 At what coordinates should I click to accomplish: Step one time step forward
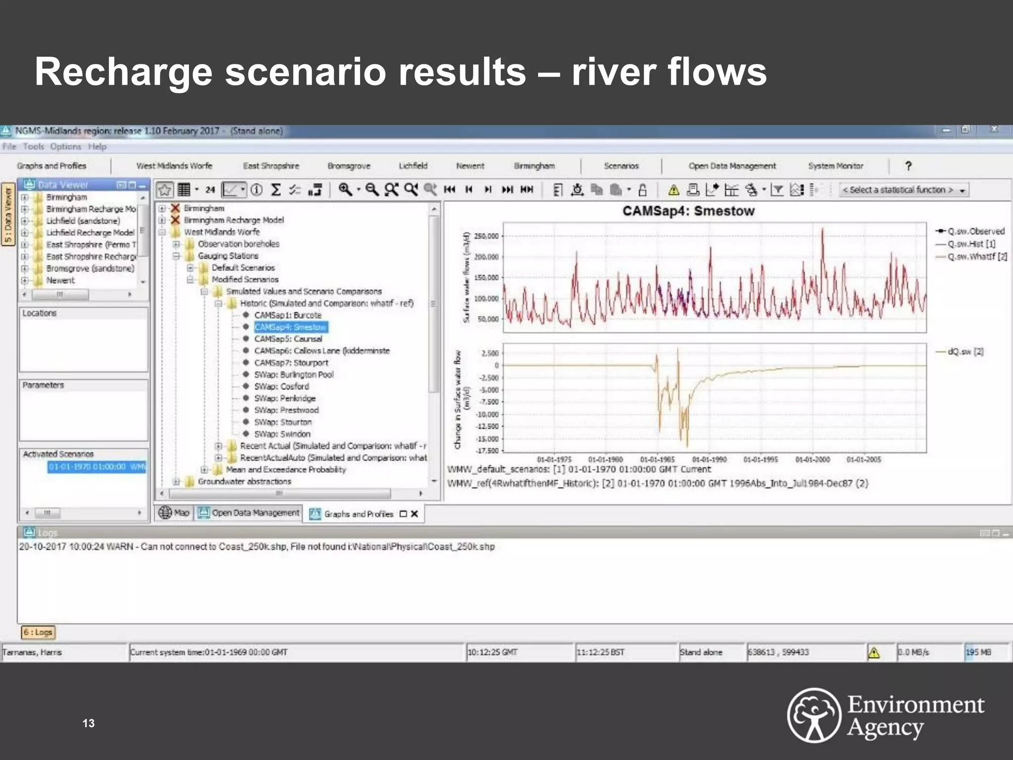pos(488,190)
